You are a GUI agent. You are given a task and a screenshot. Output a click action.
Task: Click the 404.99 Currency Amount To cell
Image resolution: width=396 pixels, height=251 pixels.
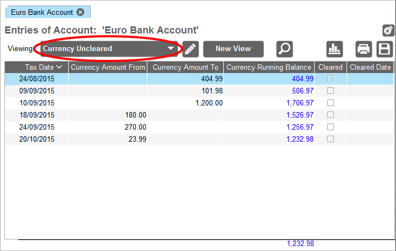[185, 79]
